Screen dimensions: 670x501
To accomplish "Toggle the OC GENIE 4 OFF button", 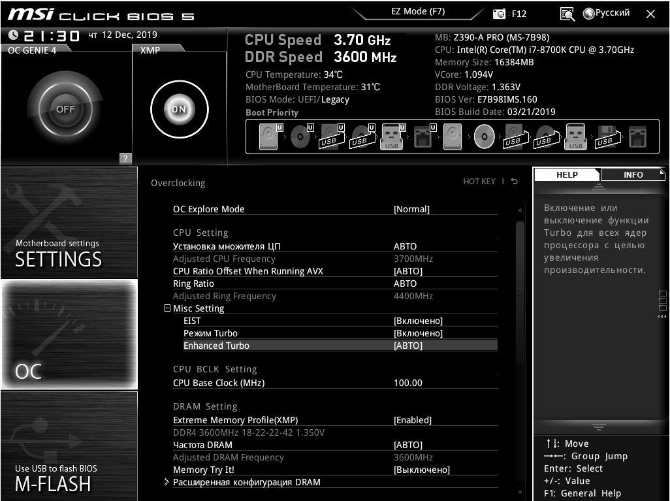I will pos(65,109).
